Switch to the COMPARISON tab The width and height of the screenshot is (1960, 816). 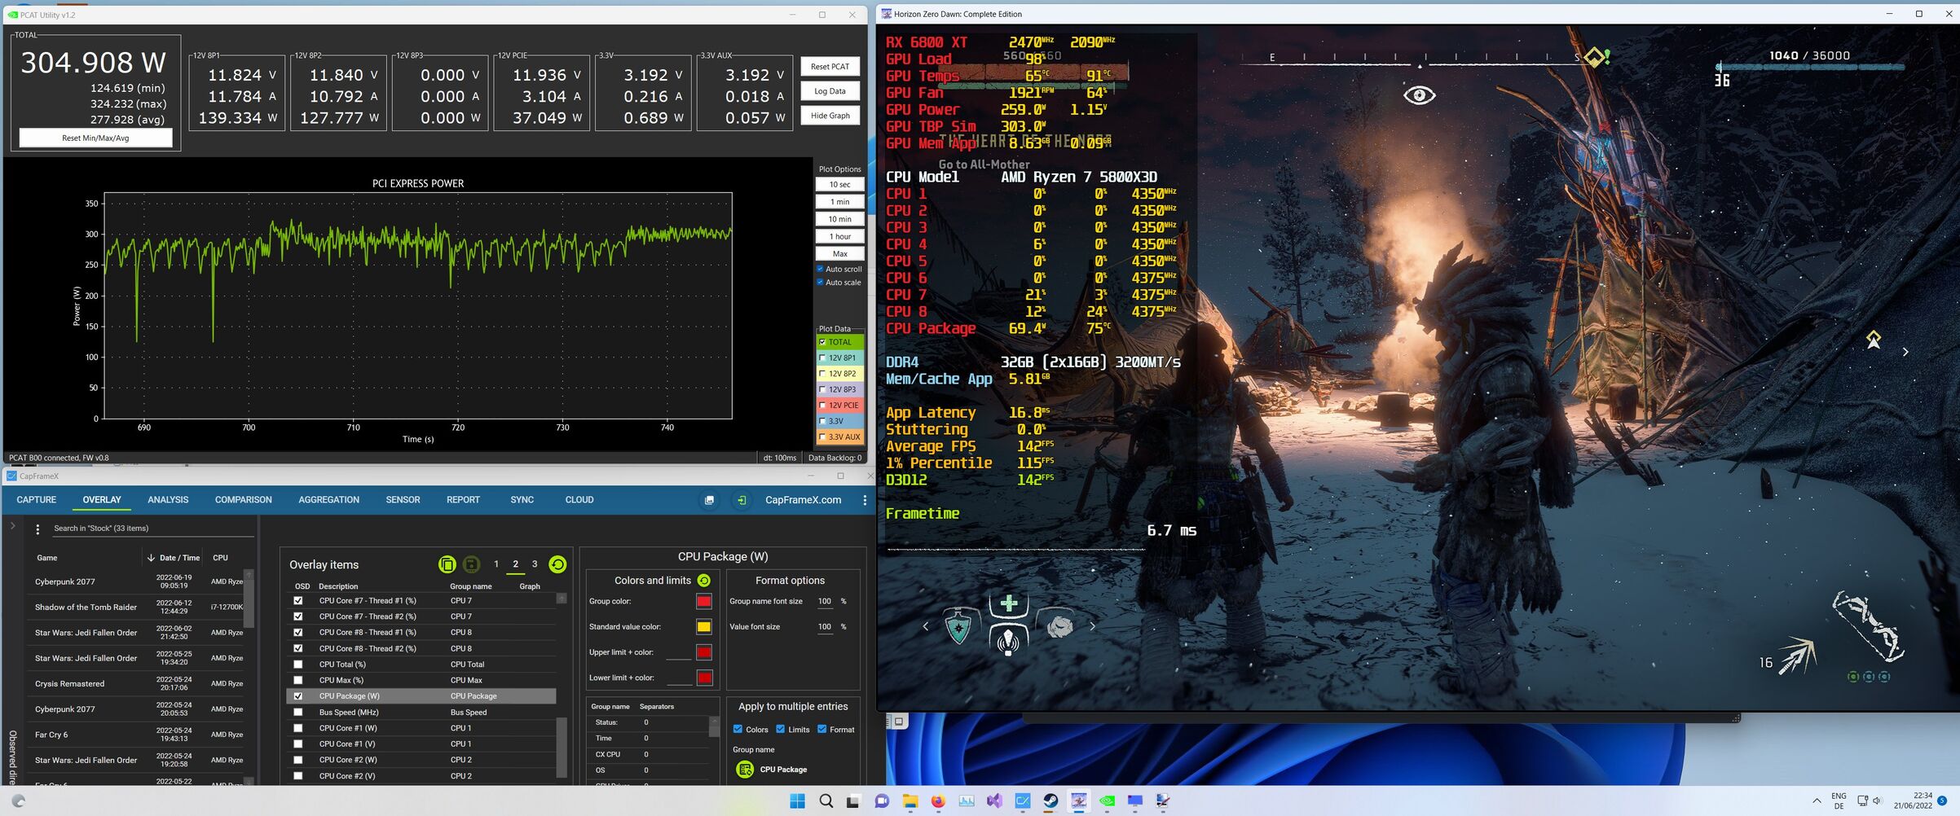243,500
